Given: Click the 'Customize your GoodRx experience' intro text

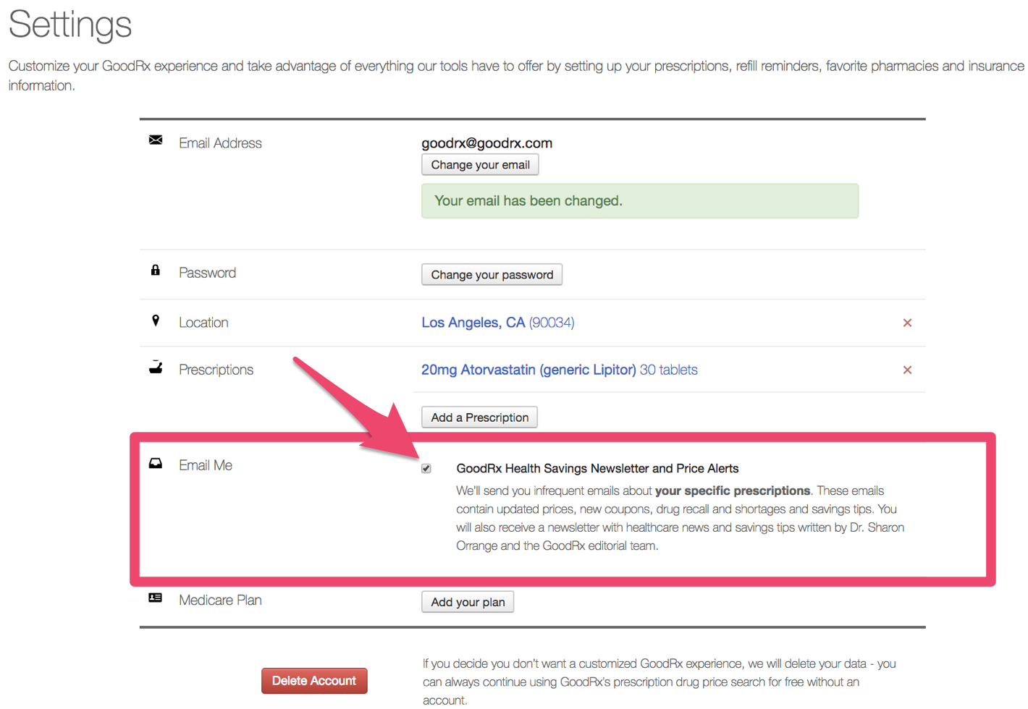Looking at the screenshot, I should [516, 75].
